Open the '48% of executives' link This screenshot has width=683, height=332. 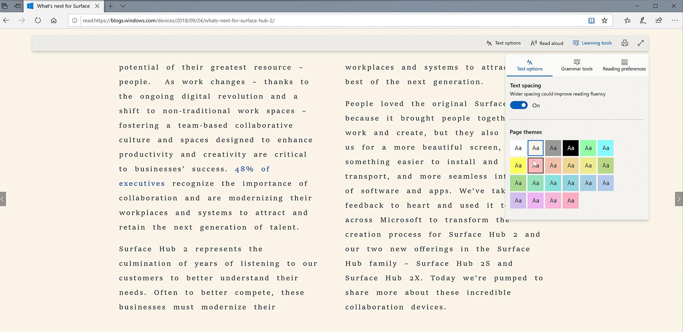(194, 176)
